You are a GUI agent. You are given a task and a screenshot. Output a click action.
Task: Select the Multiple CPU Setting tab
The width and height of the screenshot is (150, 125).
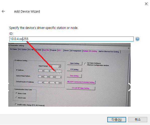[x=90, y=51]
